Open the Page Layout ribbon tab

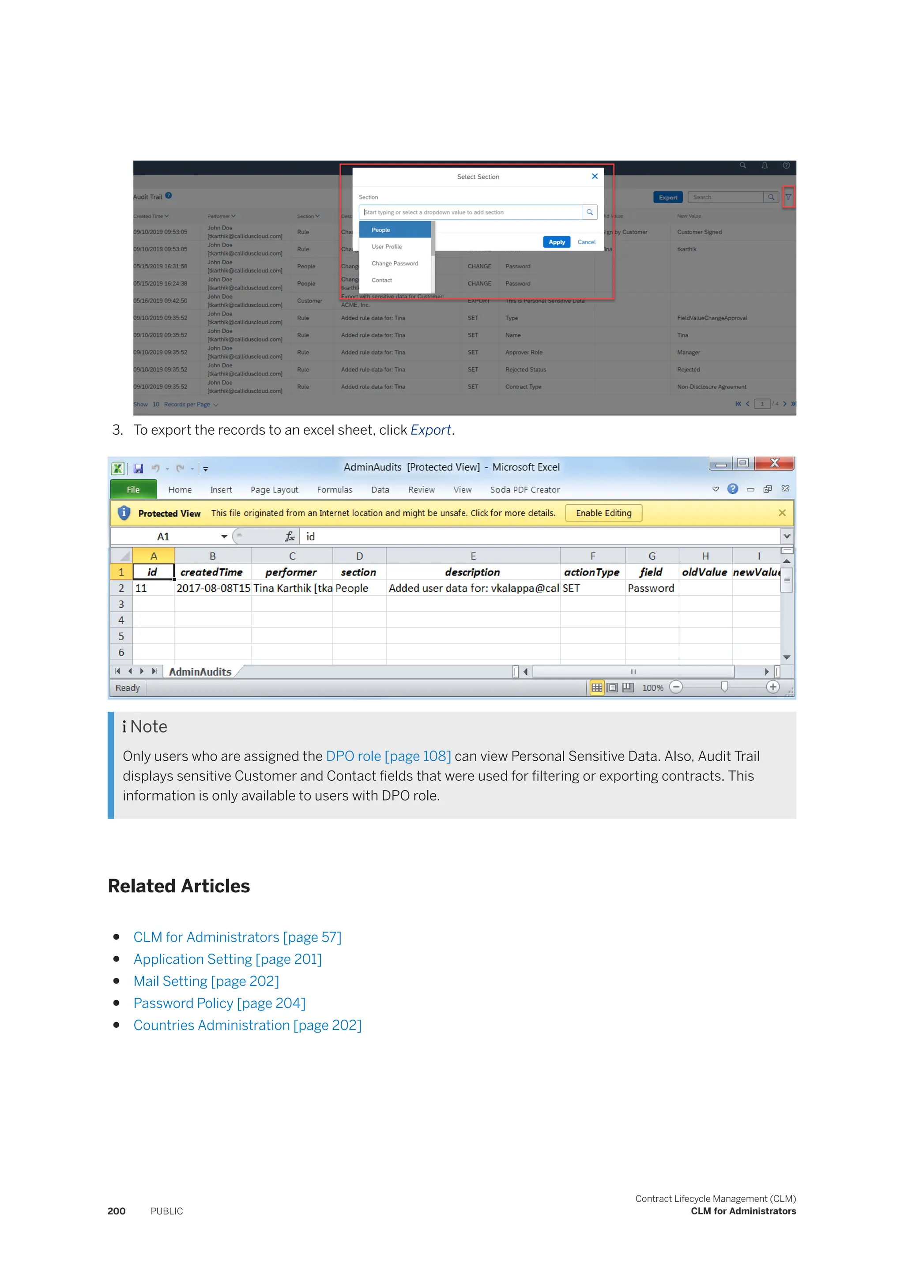[x=275, y=490]
